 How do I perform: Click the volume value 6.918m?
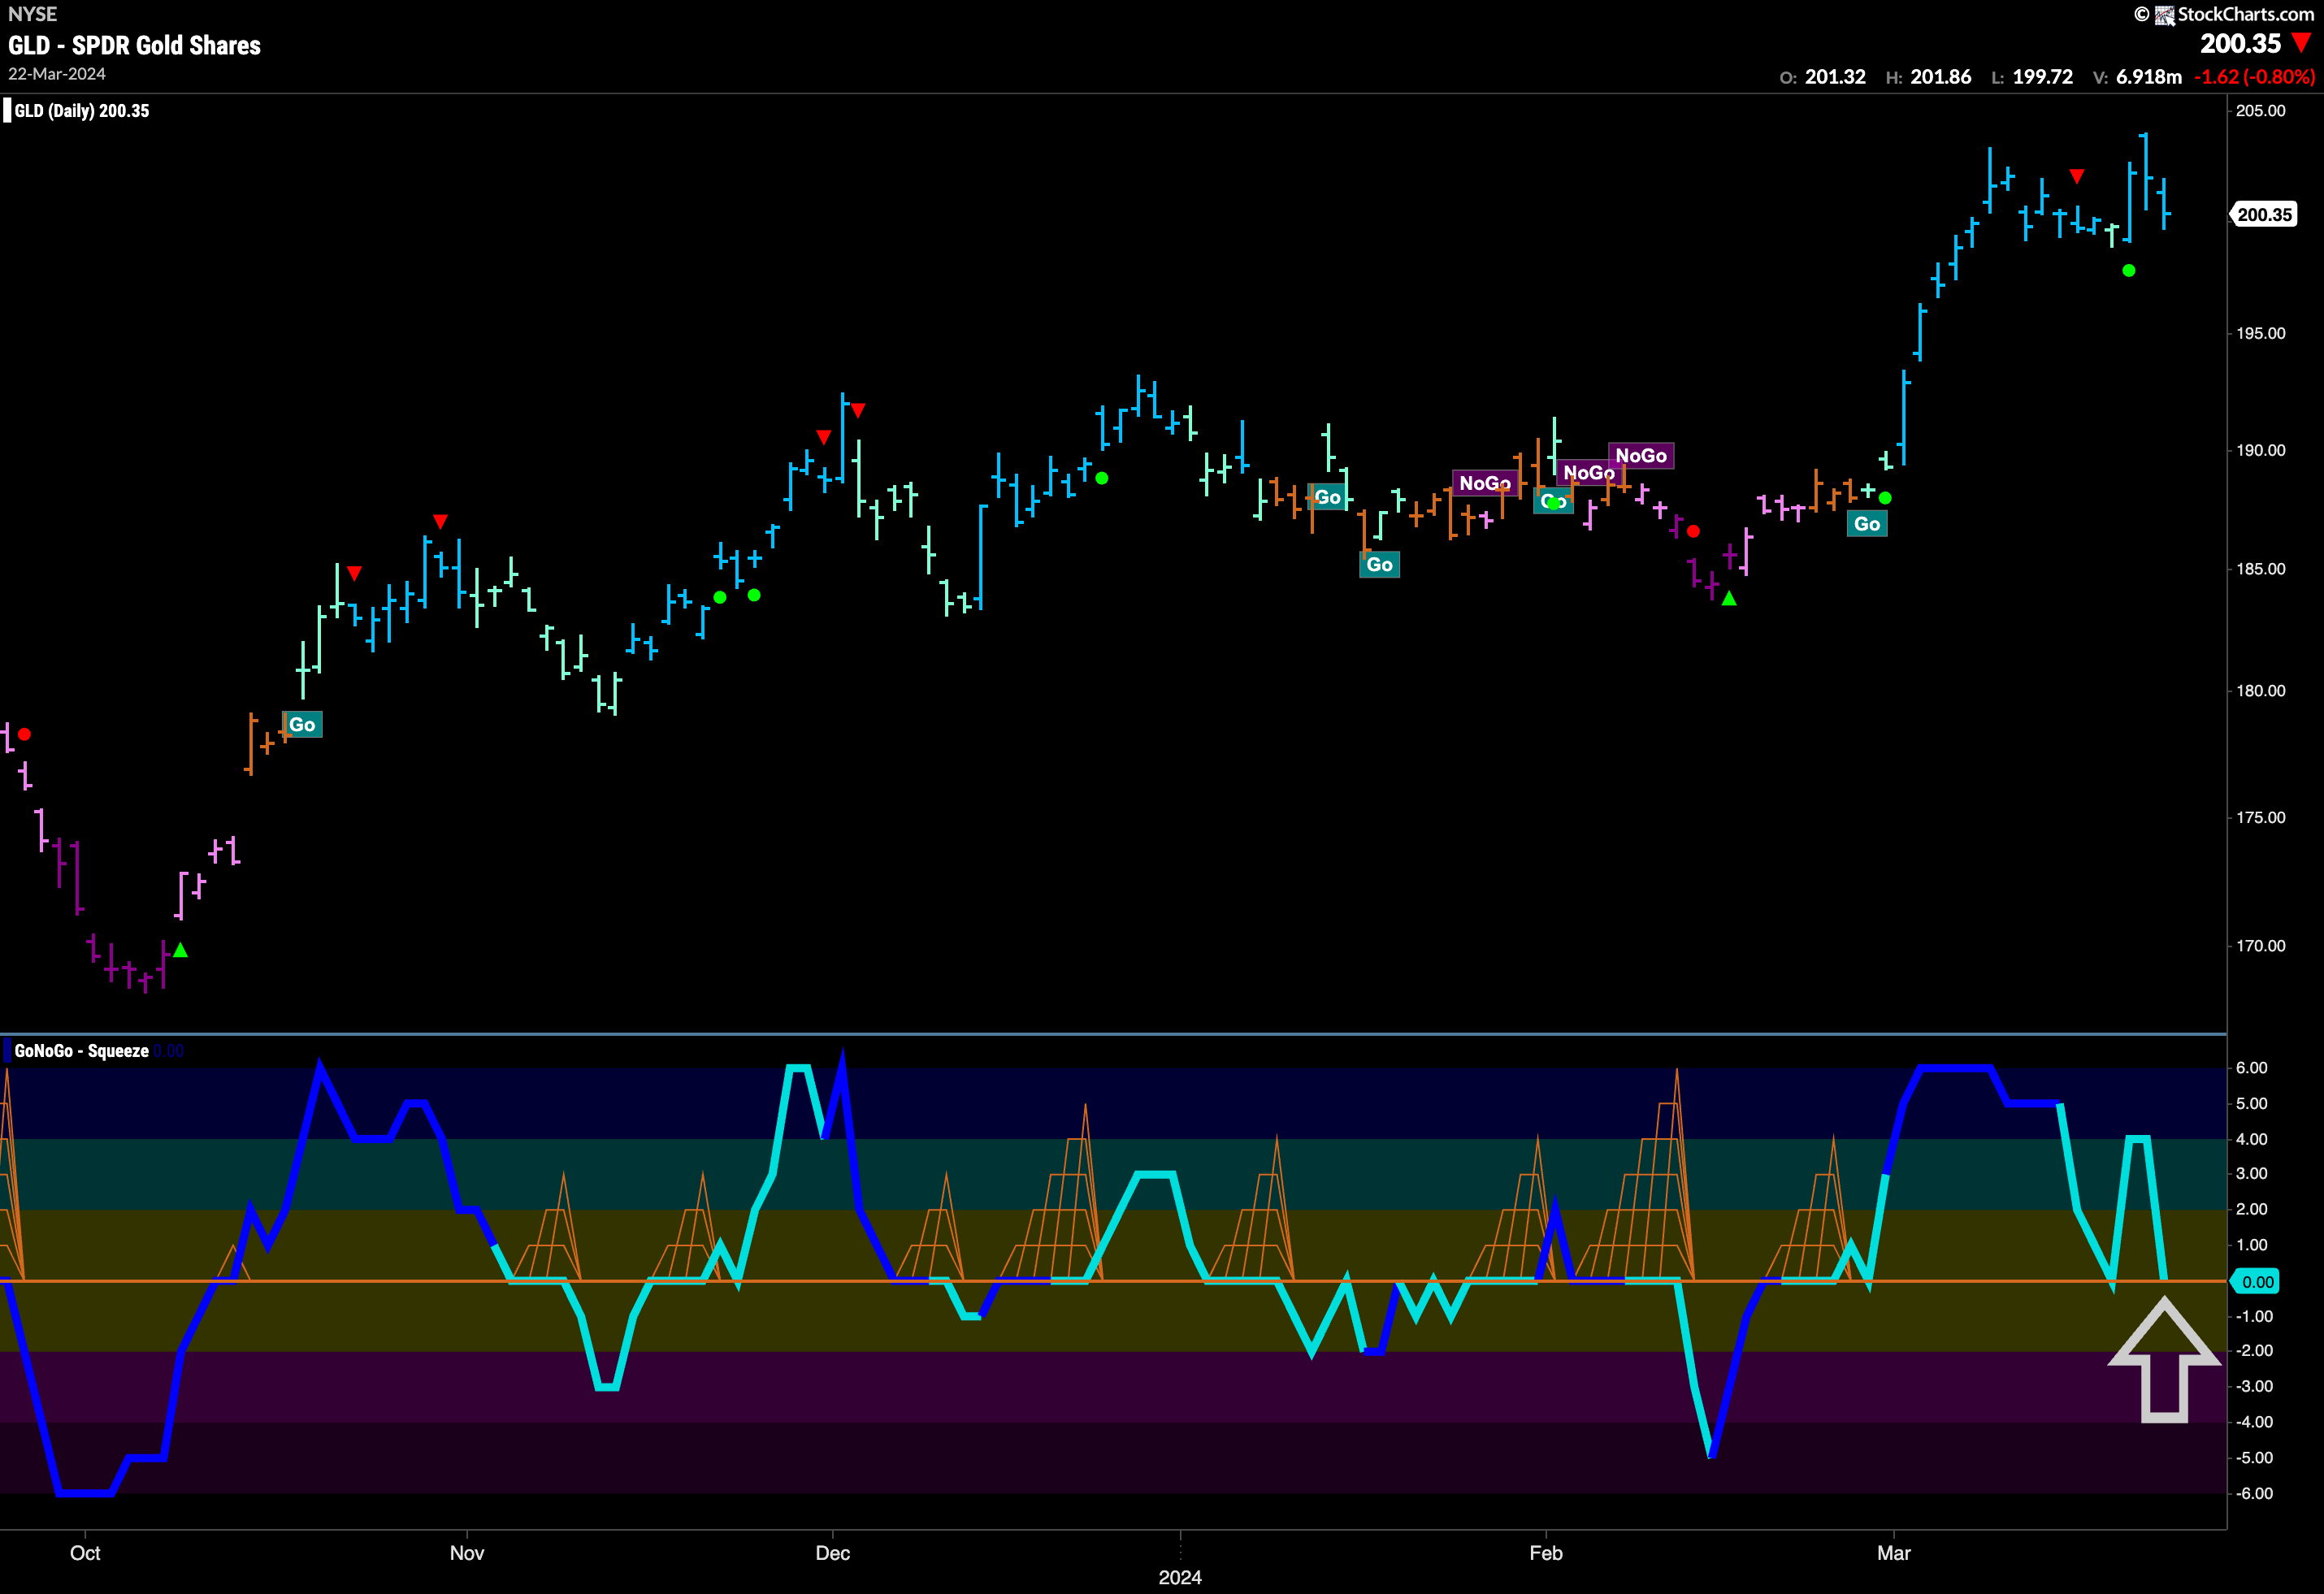pyautogui.click(x=2149, y=77)
